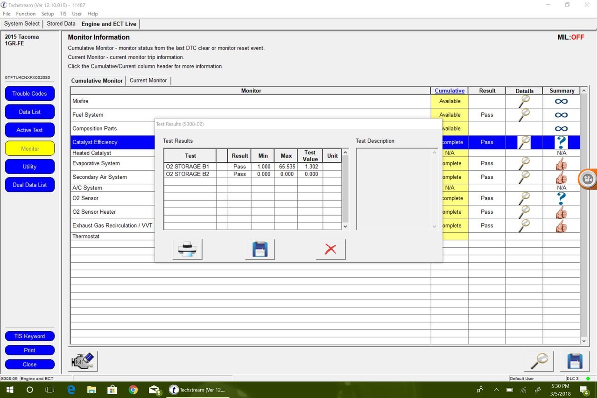Select the yellow Monitor button
This screenshot has width=597, height=398.
[29, 148]
